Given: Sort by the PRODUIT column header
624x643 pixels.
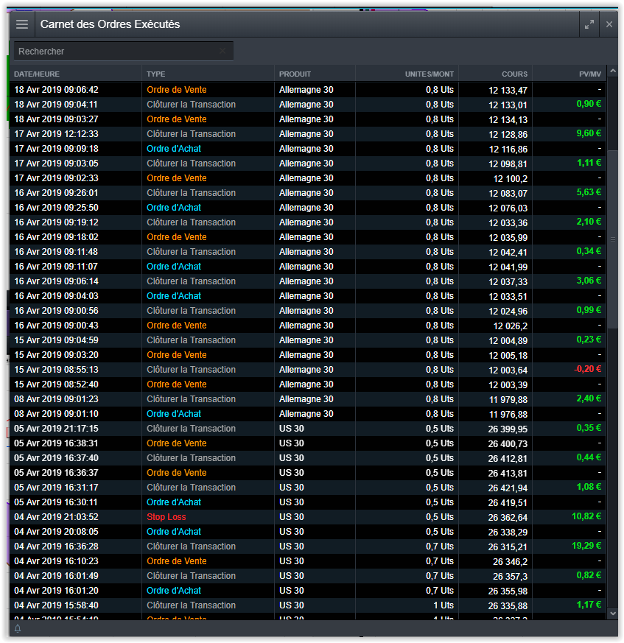Looking at the screenshot, I should (x=295, y=74).
